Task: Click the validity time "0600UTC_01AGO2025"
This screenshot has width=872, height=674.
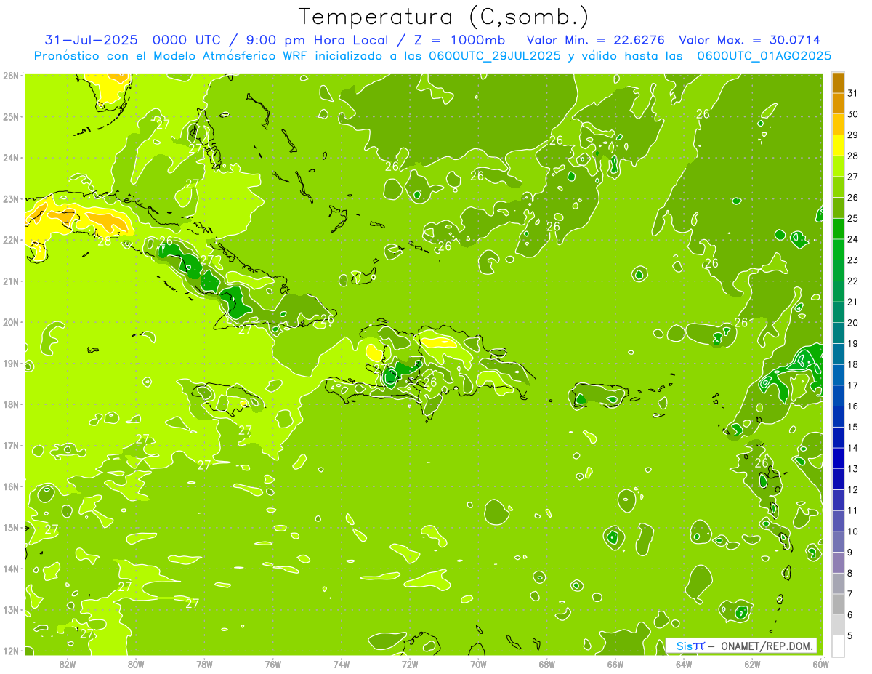Action: point(764,56)
